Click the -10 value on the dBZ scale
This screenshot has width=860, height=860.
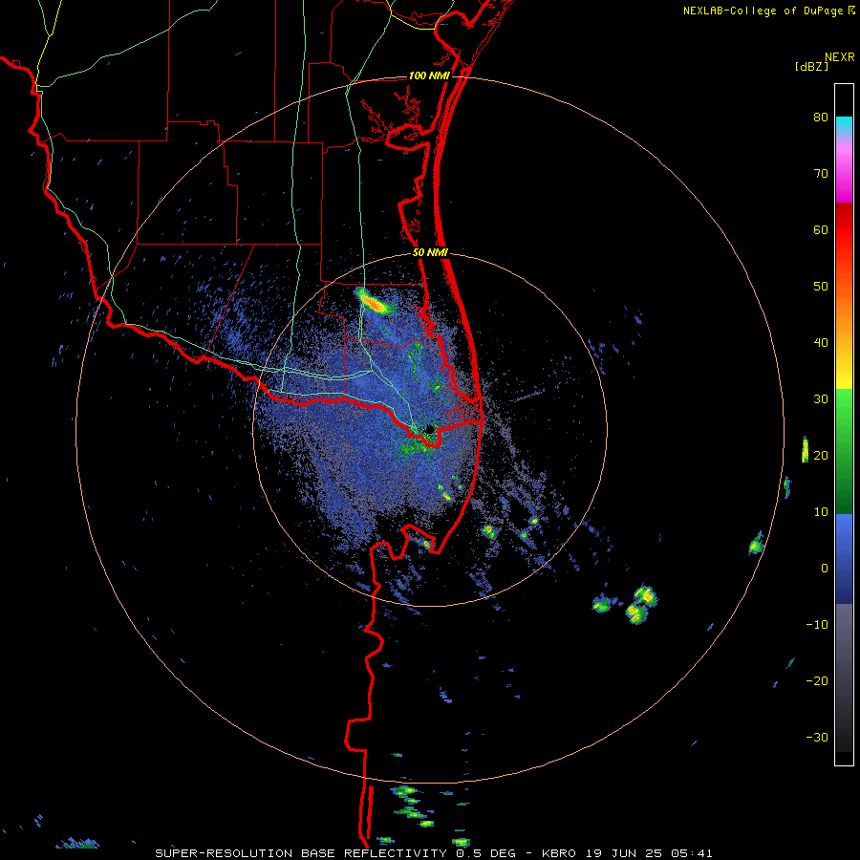[817, 625]
